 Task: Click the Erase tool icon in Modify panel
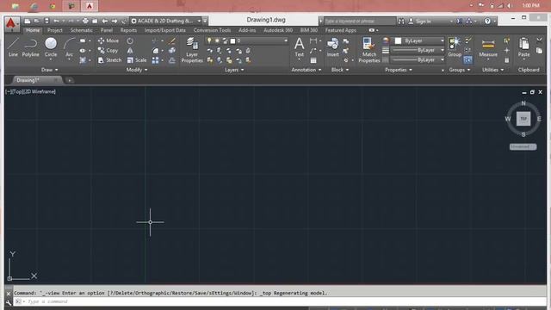tap(172, 40)
